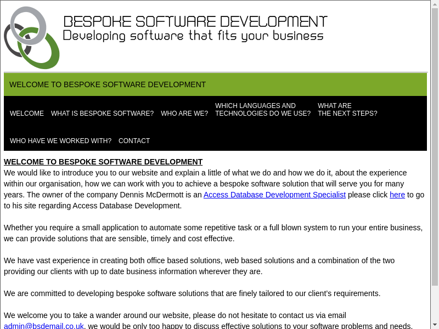
Task: Select Which Languages and Technologies menu item
Action: (x=262, y=110)
